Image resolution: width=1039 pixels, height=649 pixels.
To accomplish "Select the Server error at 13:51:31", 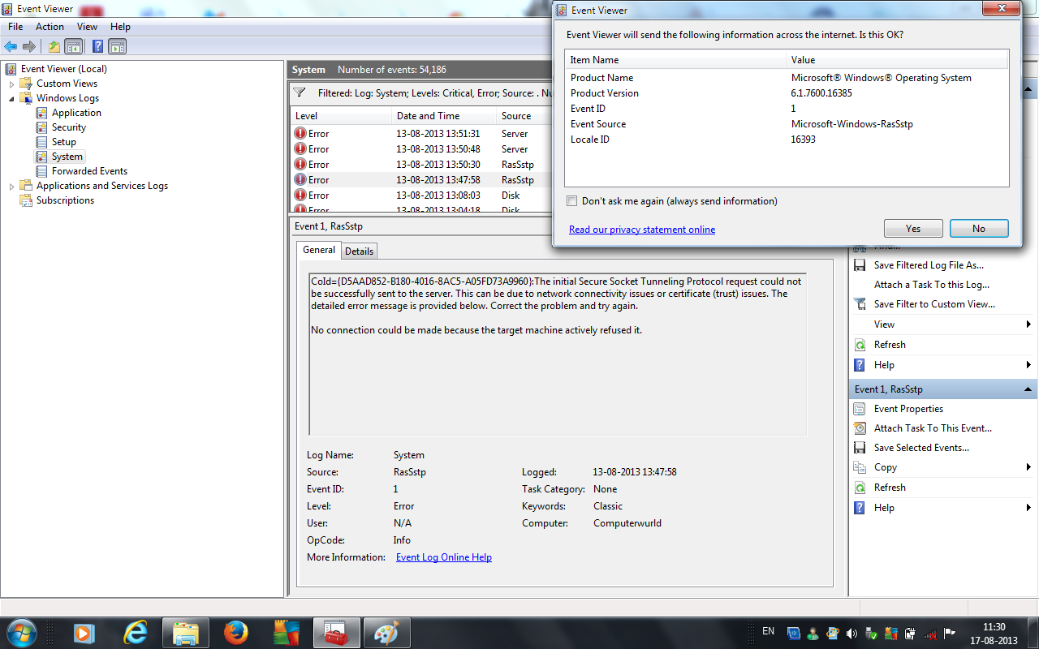I will [420, 134].
